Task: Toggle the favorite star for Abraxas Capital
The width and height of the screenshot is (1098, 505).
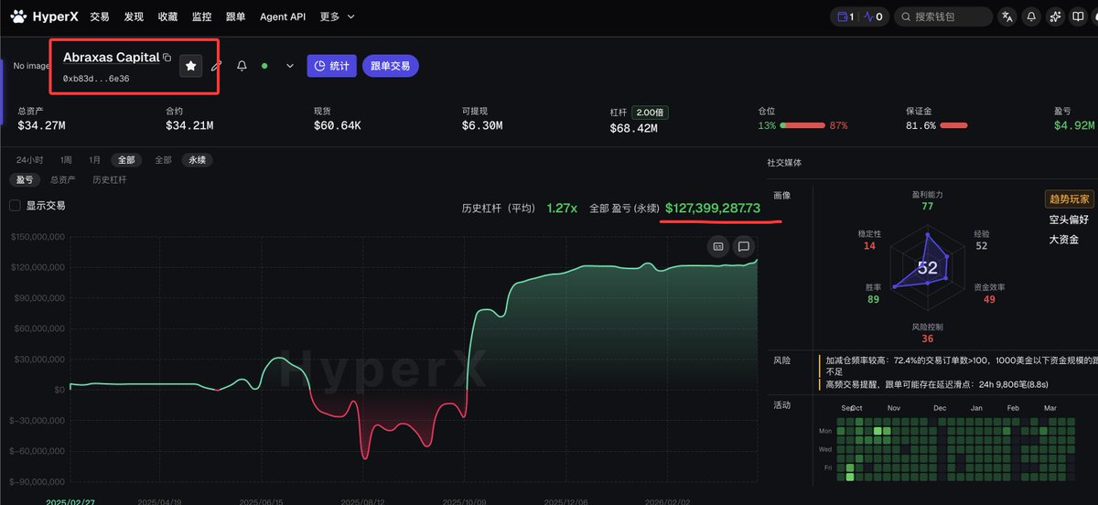Action: pos(190,66)
